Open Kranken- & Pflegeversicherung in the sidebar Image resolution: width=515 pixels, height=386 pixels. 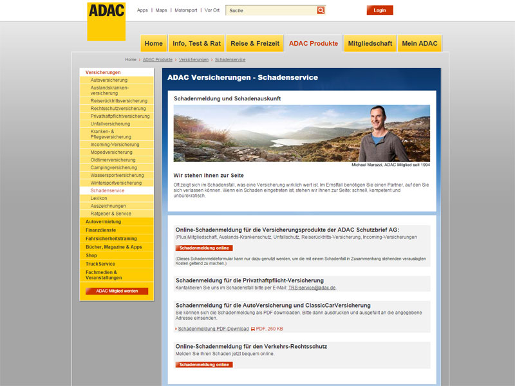(x=117, y=134)
